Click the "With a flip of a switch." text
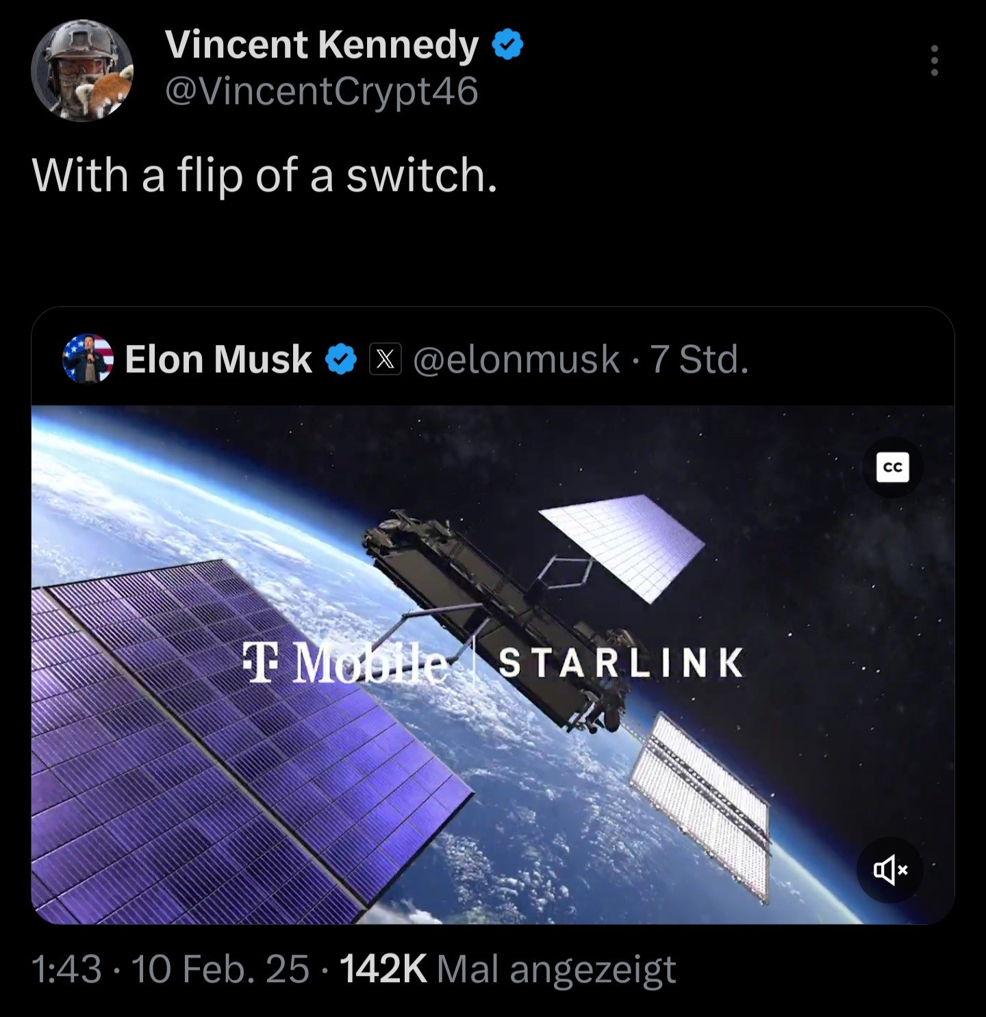This screenshot has width=986, height=1017. click(x=264, y=175)
